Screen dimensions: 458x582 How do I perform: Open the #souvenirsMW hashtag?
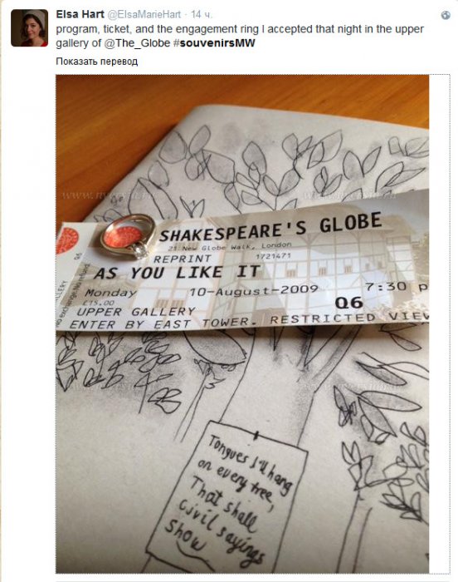(x=214, y=43)
